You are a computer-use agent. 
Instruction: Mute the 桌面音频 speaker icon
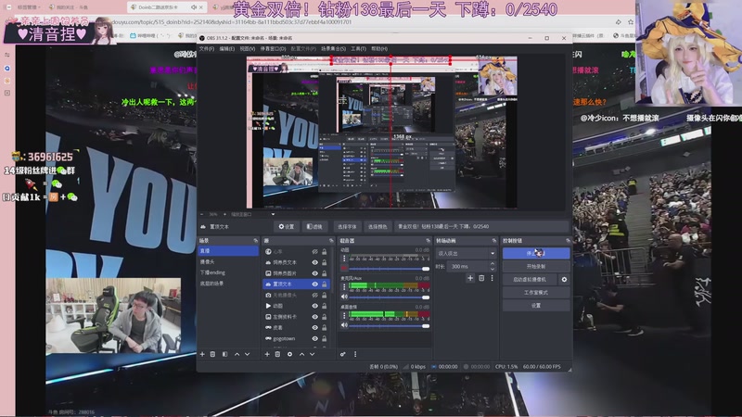344,325
